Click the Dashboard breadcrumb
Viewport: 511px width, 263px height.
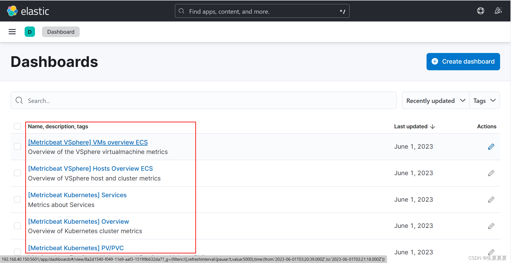click(x=61, y=32)
